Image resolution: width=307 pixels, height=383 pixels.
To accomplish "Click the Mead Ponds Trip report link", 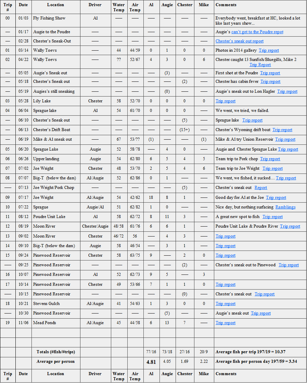I will tap(226, 323).
